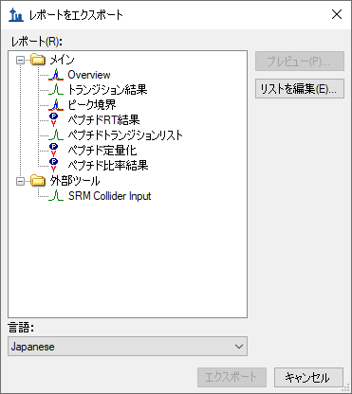This screenshot has width=352, height=394.
Task: Click the メイン folder icon
Action: coord(38,60)
